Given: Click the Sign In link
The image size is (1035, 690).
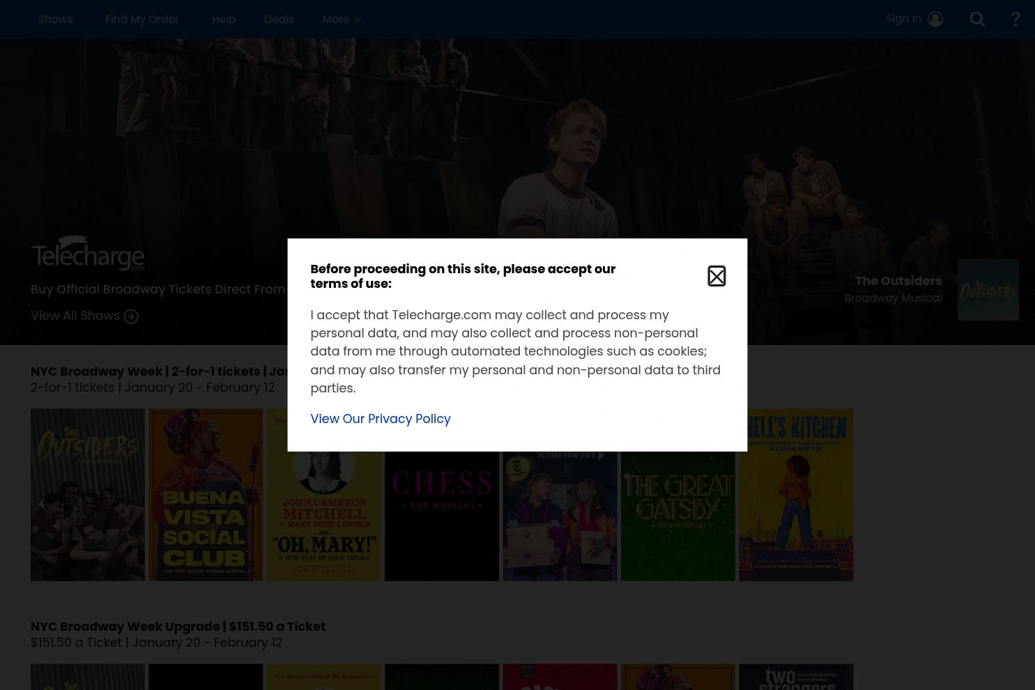Looking at the screenshot, I should pos(903,19).
